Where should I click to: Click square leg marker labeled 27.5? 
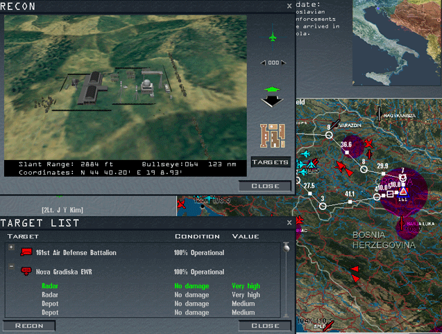tap(310, 193)
